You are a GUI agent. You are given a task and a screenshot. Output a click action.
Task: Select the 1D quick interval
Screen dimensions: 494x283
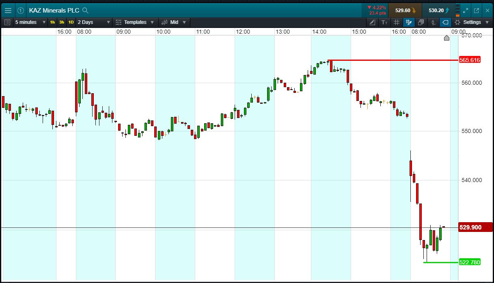point(71,22)
